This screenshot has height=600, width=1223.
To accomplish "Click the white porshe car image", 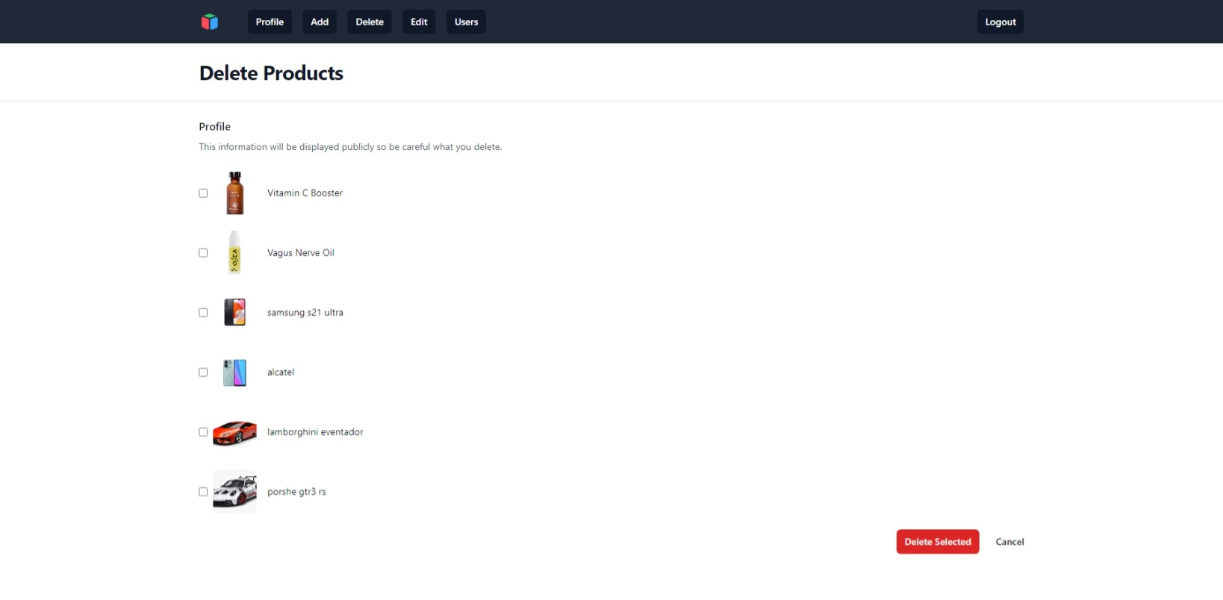I will pyautogui.click(x=234, y=492).
